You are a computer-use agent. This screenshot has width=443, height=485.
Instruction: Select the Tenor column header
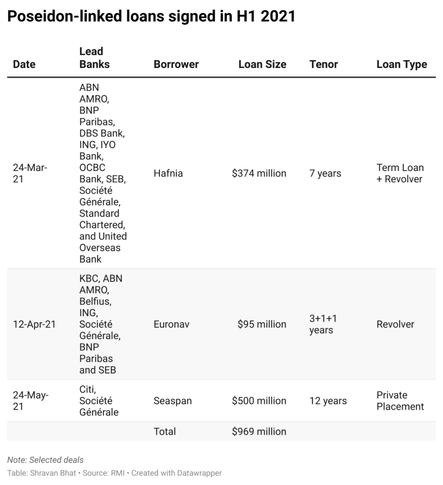click(x=323, y=64)
